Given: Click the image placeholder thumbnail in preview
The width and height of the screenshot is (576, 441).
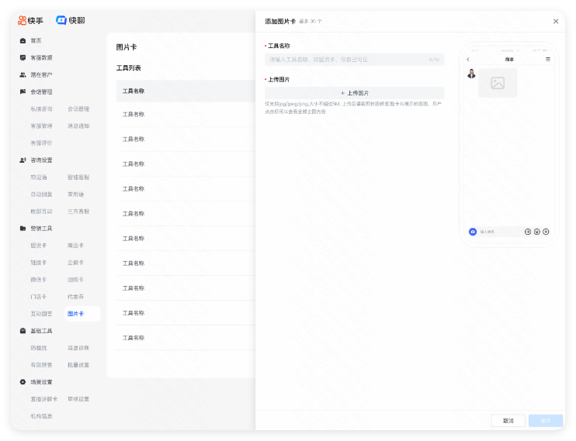Looking at the screenshot, I should coord(498,83).
